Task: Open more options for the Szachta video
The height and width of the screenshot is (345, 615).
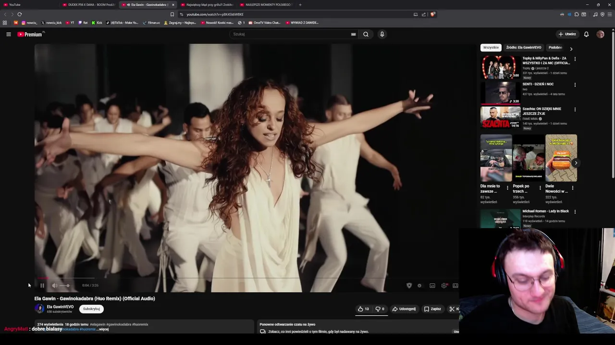Action: click(575, 109)
